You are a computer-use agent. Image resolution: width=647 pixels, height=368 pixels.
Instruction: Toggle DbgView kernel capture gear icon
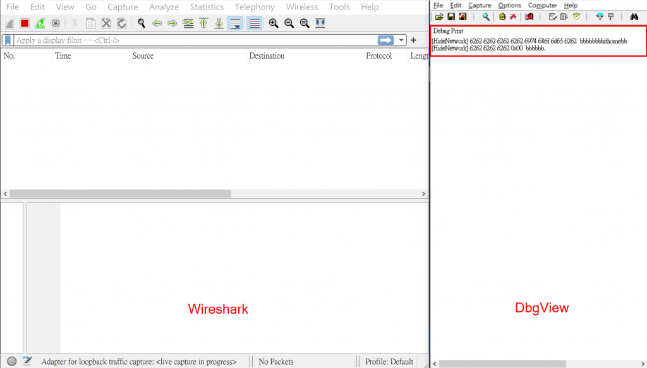coord(502,17)
